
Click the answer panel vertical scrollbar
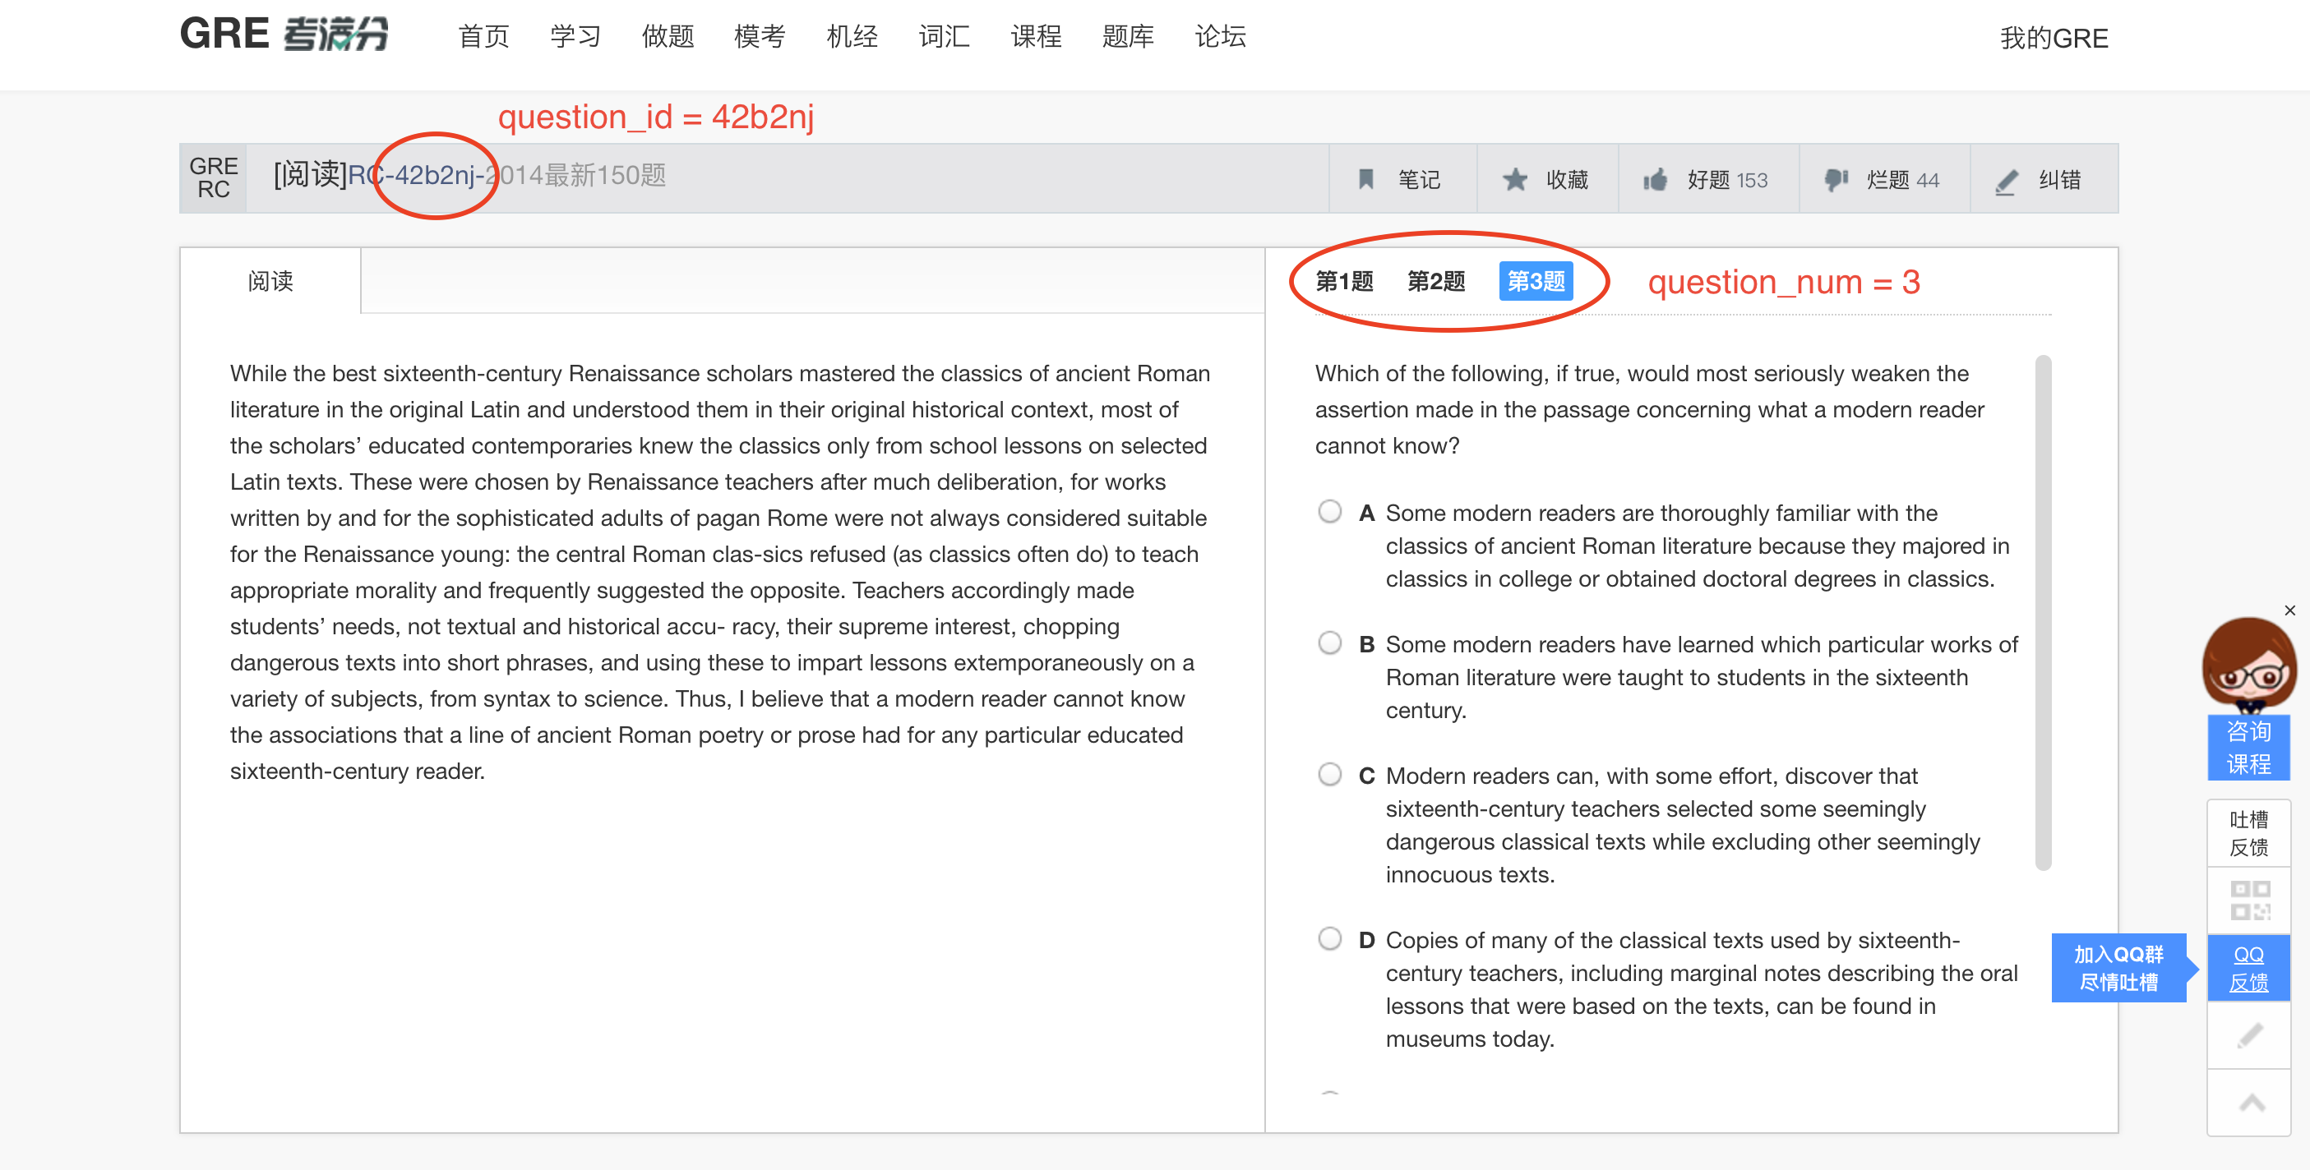tap(2043, 612)
